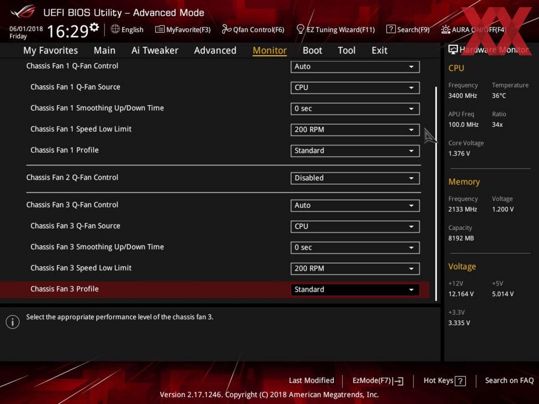Open Chassis Fan 1 Q-Fan Source dropdown

point(355,88)
